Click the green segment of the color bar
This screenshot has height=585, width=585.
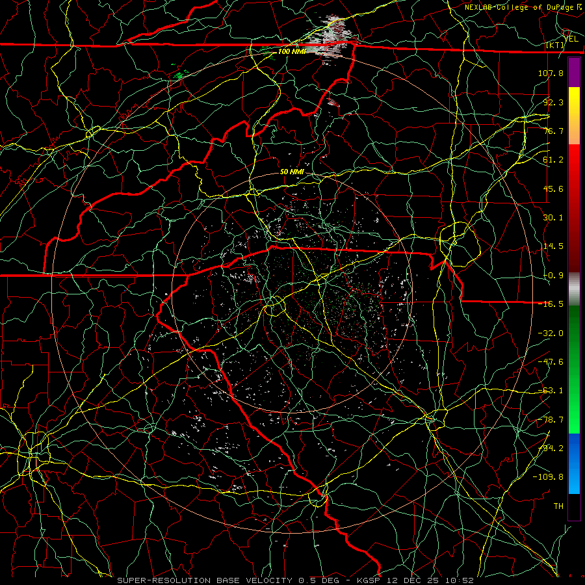574,369
